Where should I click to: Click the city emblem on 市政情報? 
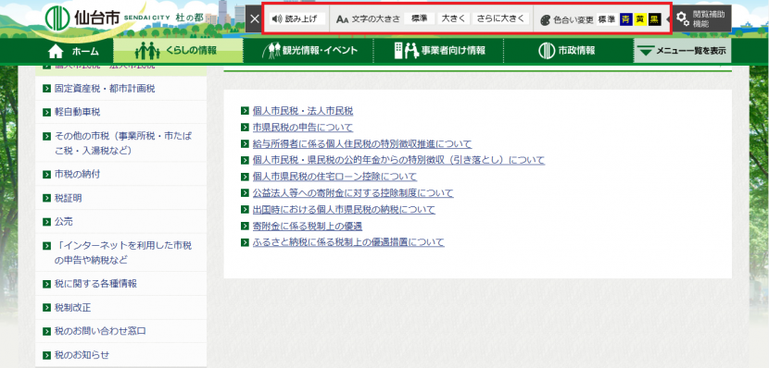pos(546,51)
